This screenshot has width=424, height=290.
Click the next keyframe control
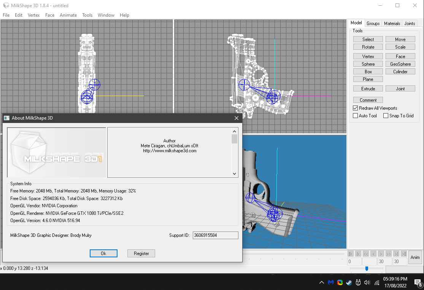click(396, 254)
